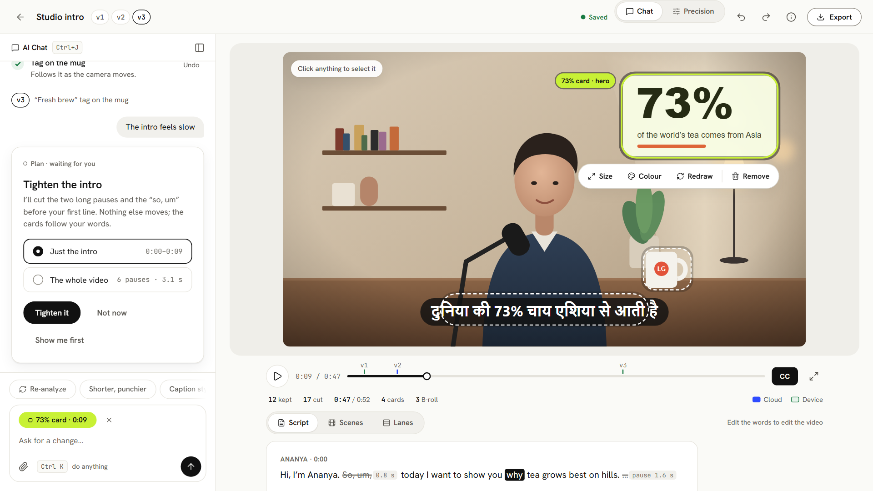Collapse the AI Chat side panel

point(199,48)
